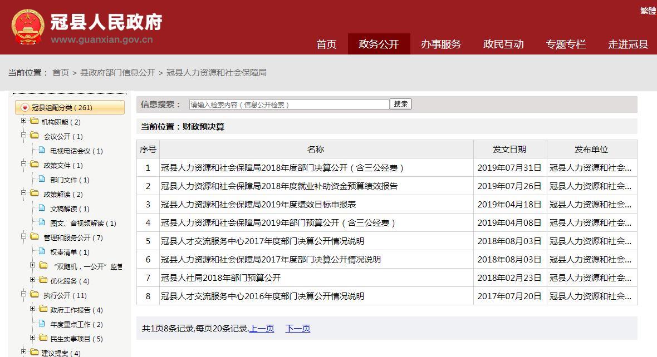This screenshot has width=657, height=357.
Task: Open 冠县人社局2018年部门预算公开 document
Action: pyautogui.click(x=221, y=278)
